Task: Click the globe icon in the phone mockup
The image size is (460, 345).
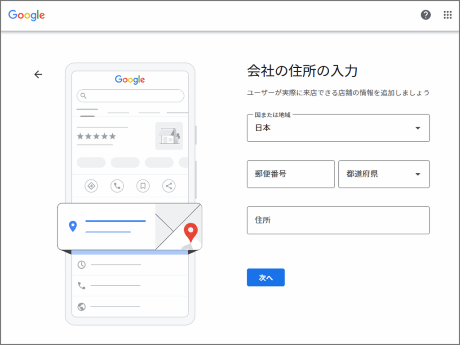Action: (x=81, y=306)
